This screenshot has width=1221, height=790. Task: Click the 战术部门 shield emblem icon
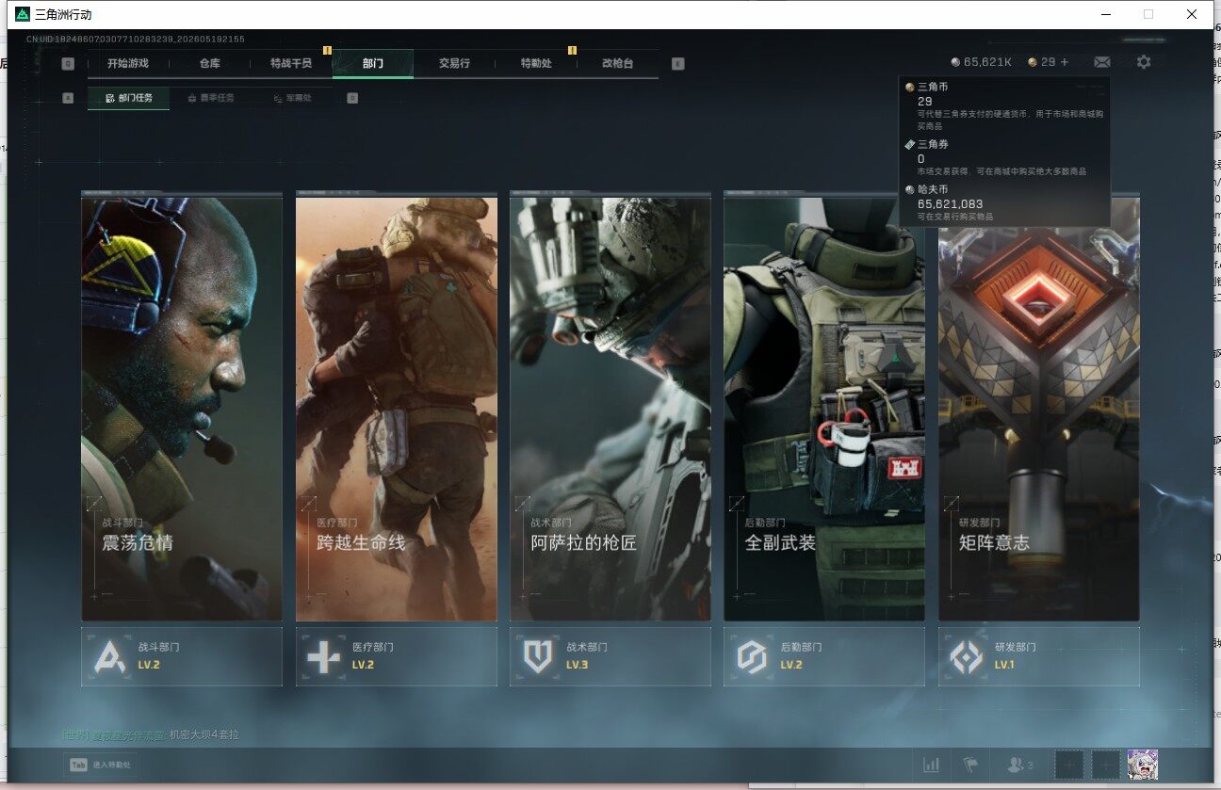click(x=538, y=656)
